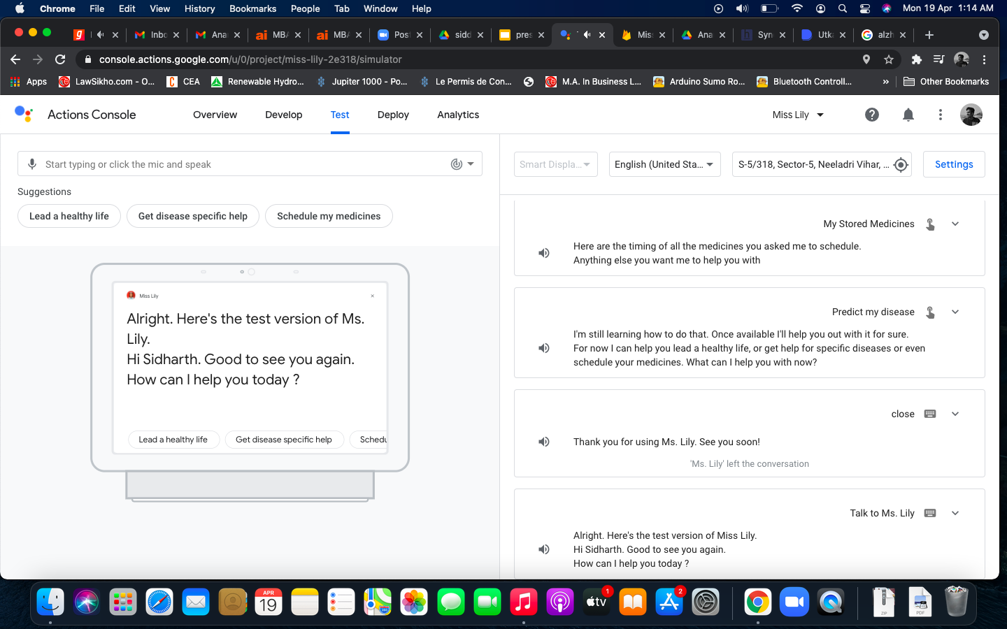Image resolution: width=1007 pixels, height=629 pixels.
Task: Switch to the Overview tab
Action: 215,115
